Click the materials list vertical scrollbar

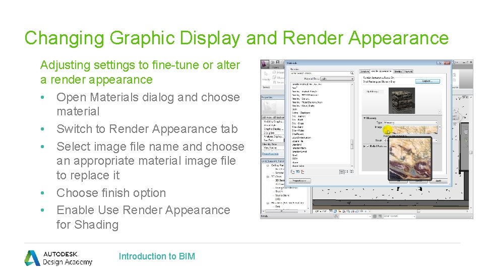(x=352, y=145)
